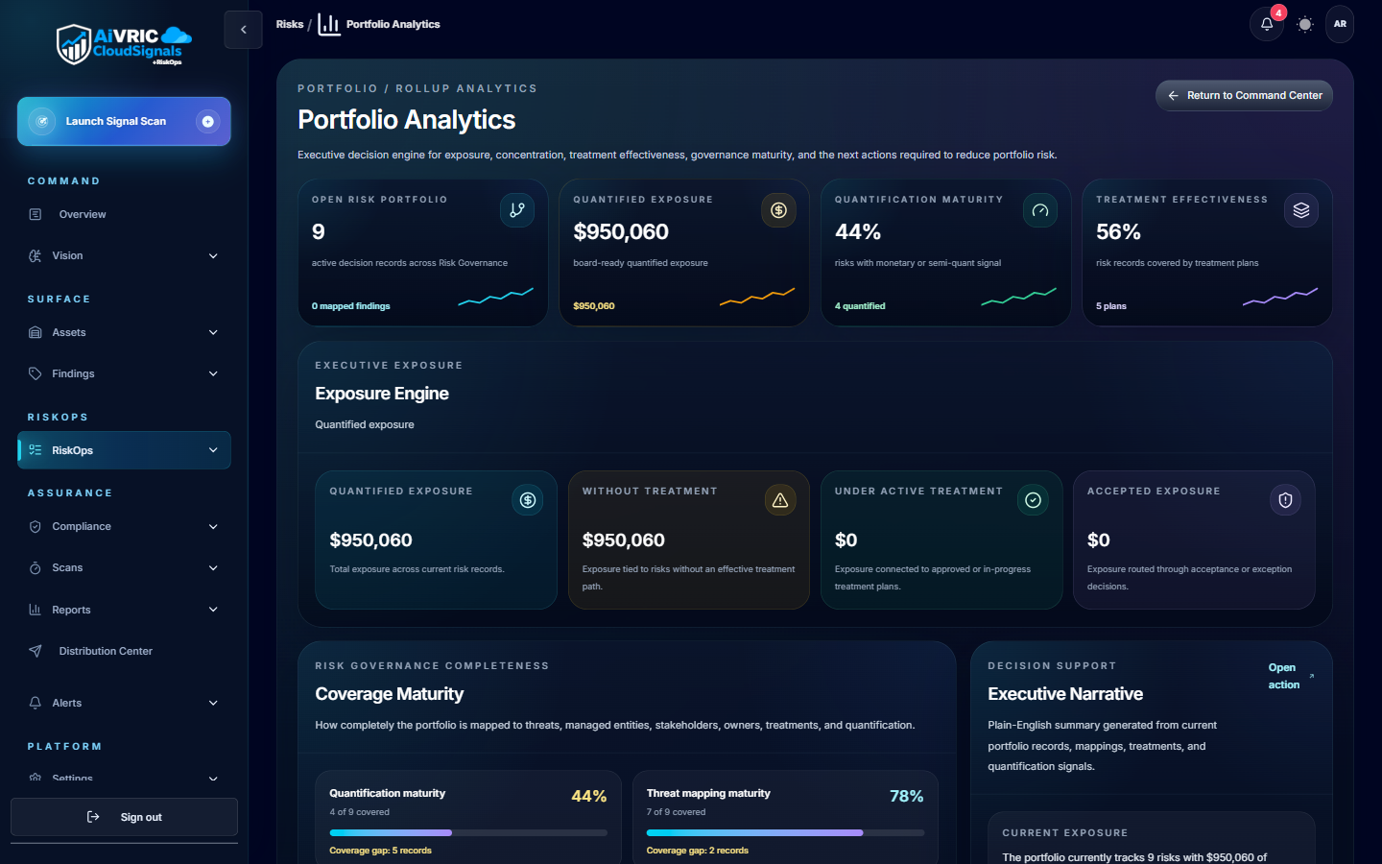Click the Overview sidebar icon
This screenshot has height=864, width=1382.
(36, 214)
